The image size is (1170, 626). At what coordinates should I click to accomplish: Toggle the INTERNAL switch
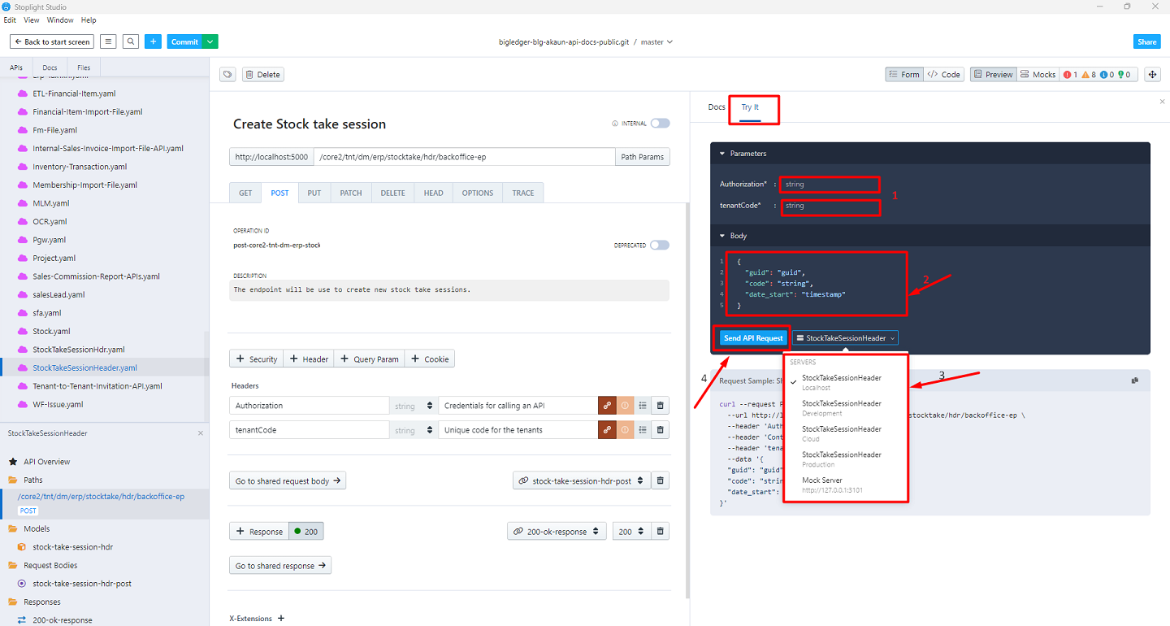coord(660,124)
